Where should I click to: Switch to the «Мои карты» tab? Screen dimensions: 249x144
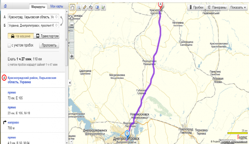(x=56, y=6)
